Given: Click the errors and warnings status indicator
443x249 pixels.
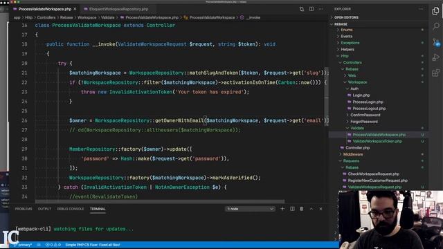Looking at the screenshot, I should pos(53,245).
